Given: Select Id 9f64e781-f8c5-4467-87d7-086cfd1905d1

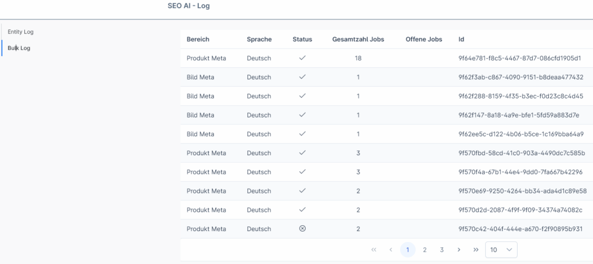Looking at the screenshot, I should 519,58.
